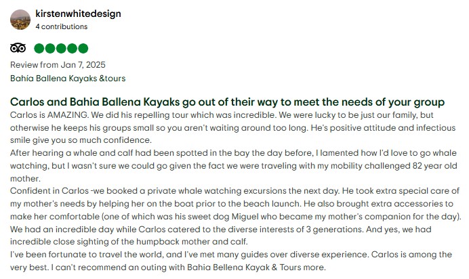Screen dimensions: 469x279
Task: Click the reviewer's profile avatar photo
Action: [x=20, y=20]
